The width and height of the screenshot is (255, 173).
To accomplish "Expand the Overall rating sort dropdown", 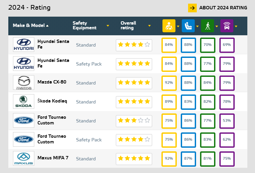I will pos(149,26).
